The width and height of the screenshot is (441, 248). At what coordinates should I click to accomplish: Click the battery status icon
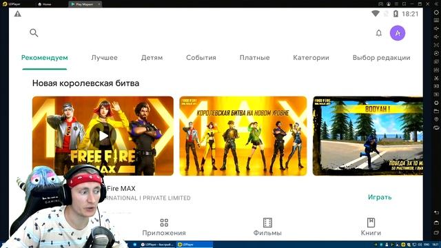click(x=396, y=14)
